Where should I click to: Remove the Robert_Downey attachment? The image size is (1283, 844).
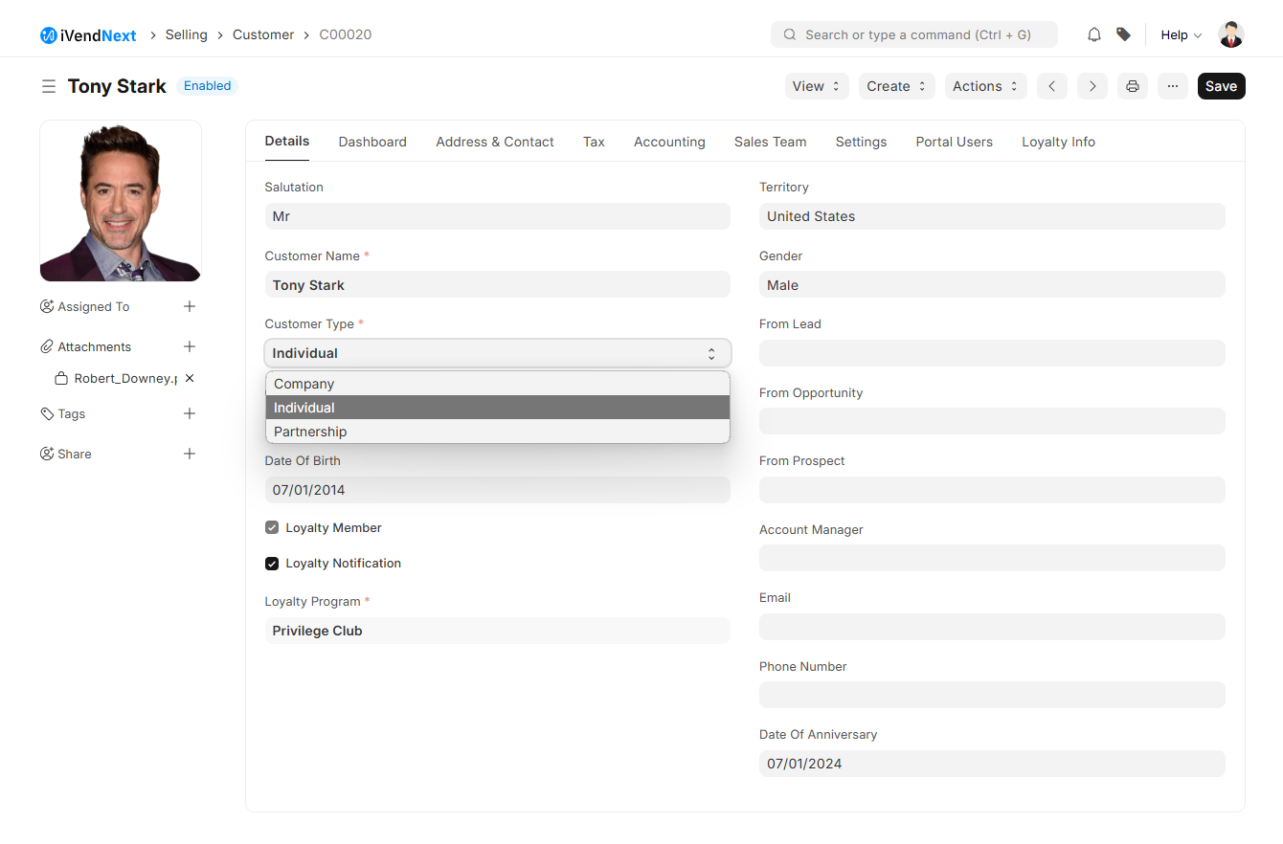click(x=190, y=378)
